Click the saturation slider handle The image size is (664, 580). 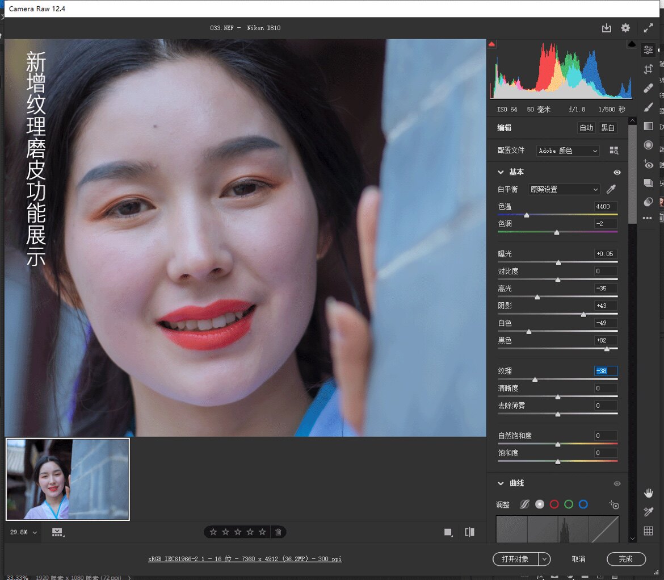pos(558,462)
